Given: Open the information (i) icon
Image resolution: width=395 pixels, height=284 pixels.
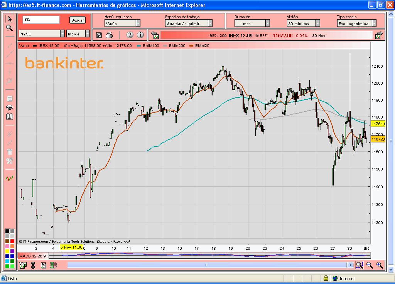Looking at the screenshot, I should pos(140,35).
